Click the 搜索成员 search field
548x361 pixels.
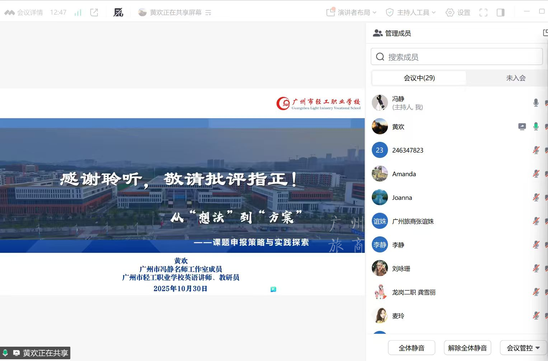(456, 57)
